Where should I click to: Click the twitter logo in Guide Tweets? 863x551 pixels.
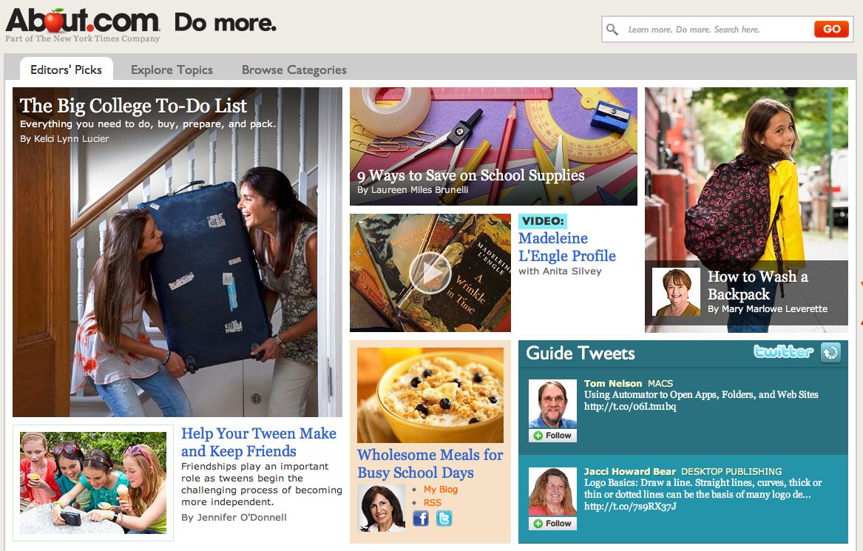(783, 351)
